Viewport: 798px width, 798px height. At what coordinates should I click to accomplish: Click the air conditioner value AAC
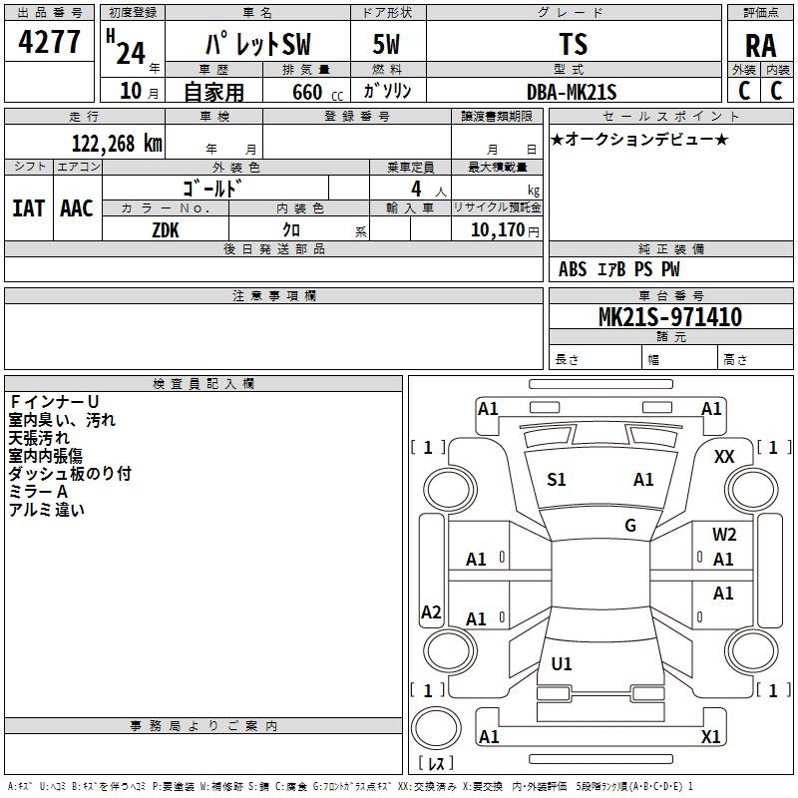click(77, 208)
